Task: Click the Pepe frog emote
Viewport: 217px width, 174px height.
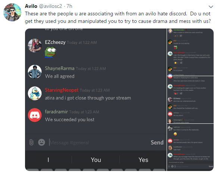Action: [50, 52]
